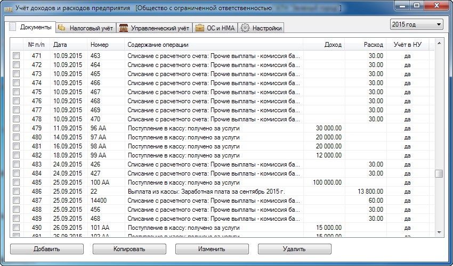Image resolution: width=453 pixels, height=266 pixels.
Task: Click document number 463
Action: point(95,56)
